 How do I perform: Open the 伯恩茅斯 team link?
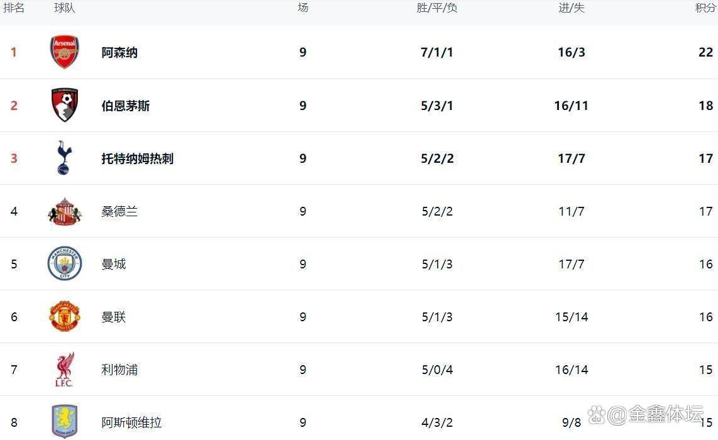[126, 106]
